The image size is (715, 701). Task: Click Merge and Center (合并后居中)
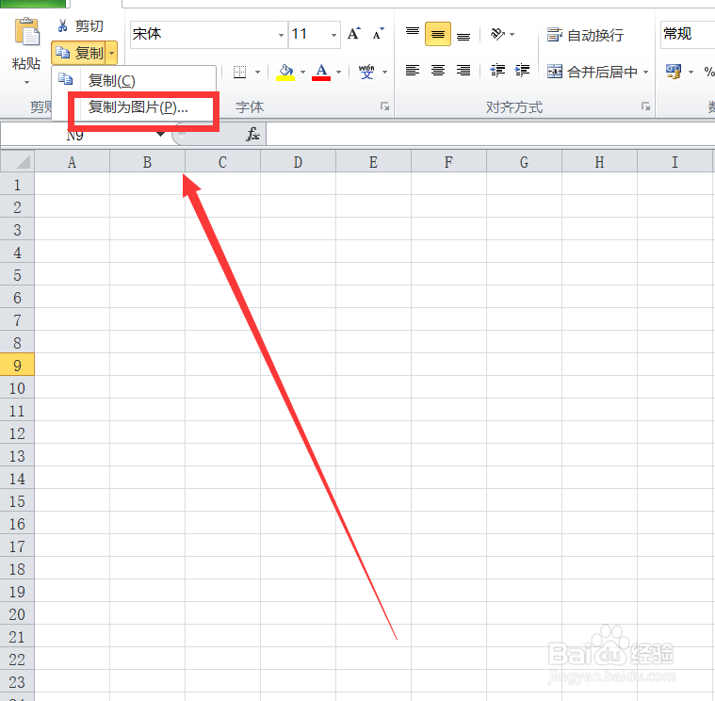592,72
